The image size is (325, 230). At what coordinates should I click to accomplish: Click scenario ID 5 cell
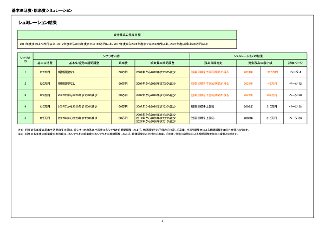pos(25,118)
